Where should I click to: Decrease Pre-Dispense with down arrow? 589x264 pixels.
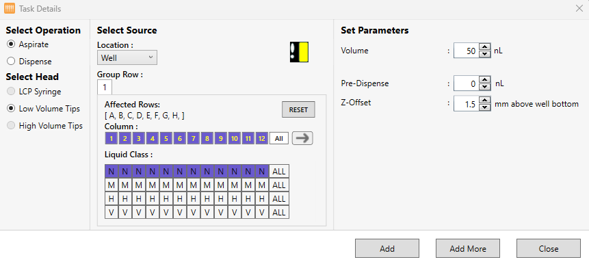(x=485, y=87)
